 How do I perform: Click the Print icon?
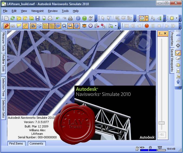tap(70, 18)
